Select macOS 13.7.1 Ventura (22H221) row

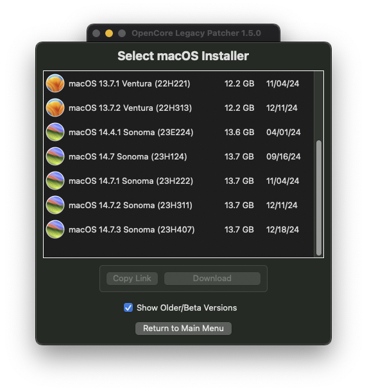179,83
